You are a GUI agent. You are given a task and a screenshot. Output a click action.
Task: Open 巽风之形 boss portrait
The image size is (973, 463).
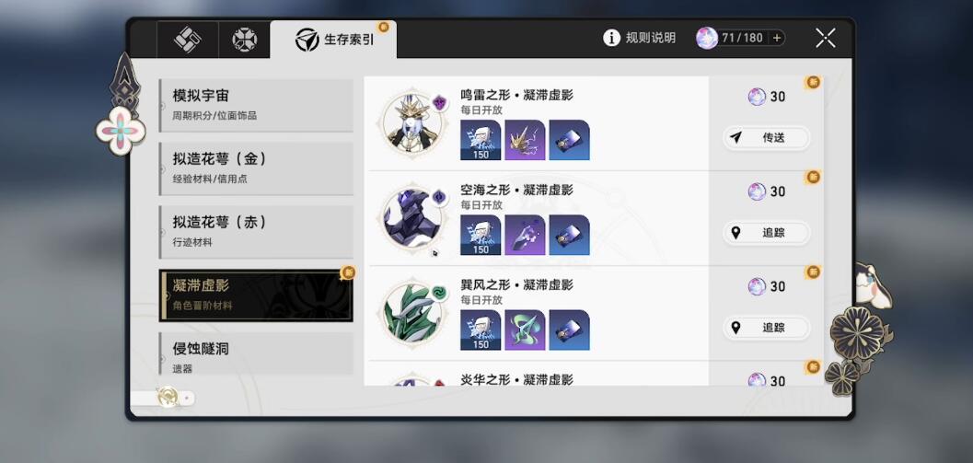[412, 312]
